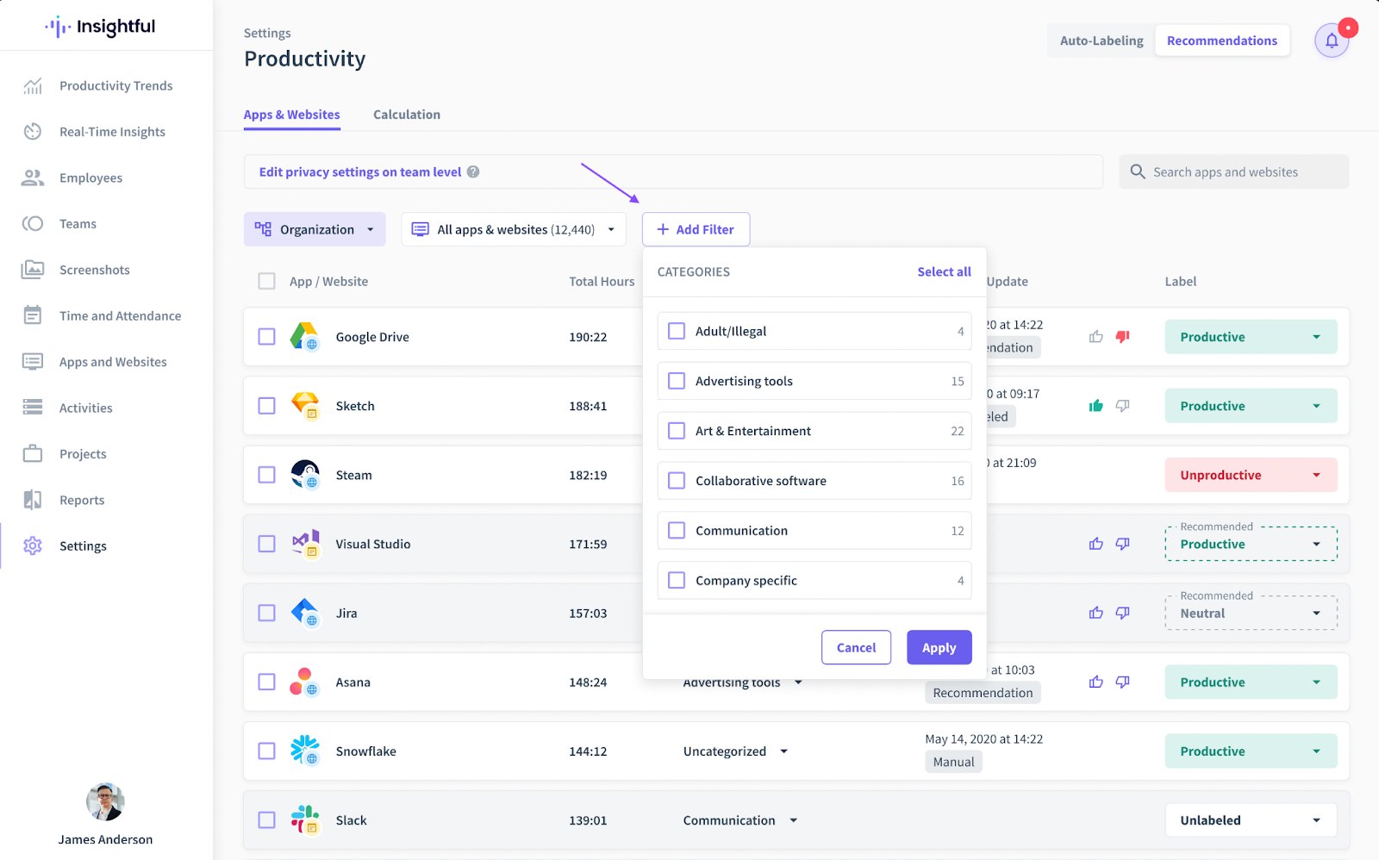Thumbs up the Visual Studio recommendation
The width and height of the screenshot is (1379, 860).
click(x=1095, y=544)
